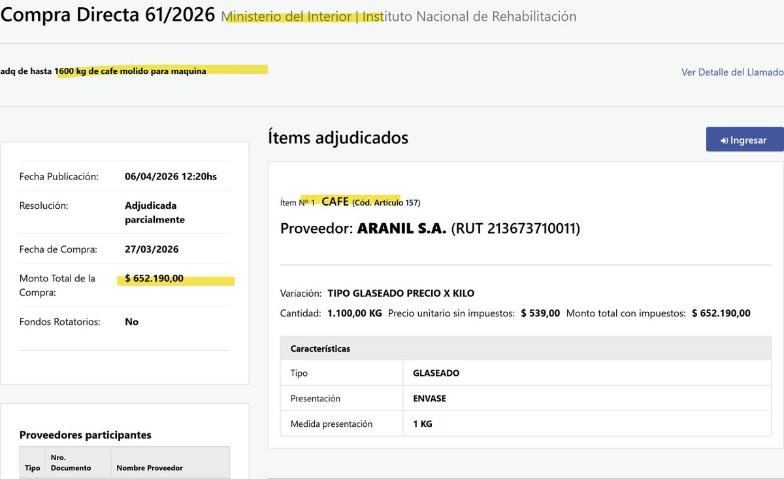
Task: Click the description about 1600 kg de cafe molido
Action: click(x=103, y=71)
